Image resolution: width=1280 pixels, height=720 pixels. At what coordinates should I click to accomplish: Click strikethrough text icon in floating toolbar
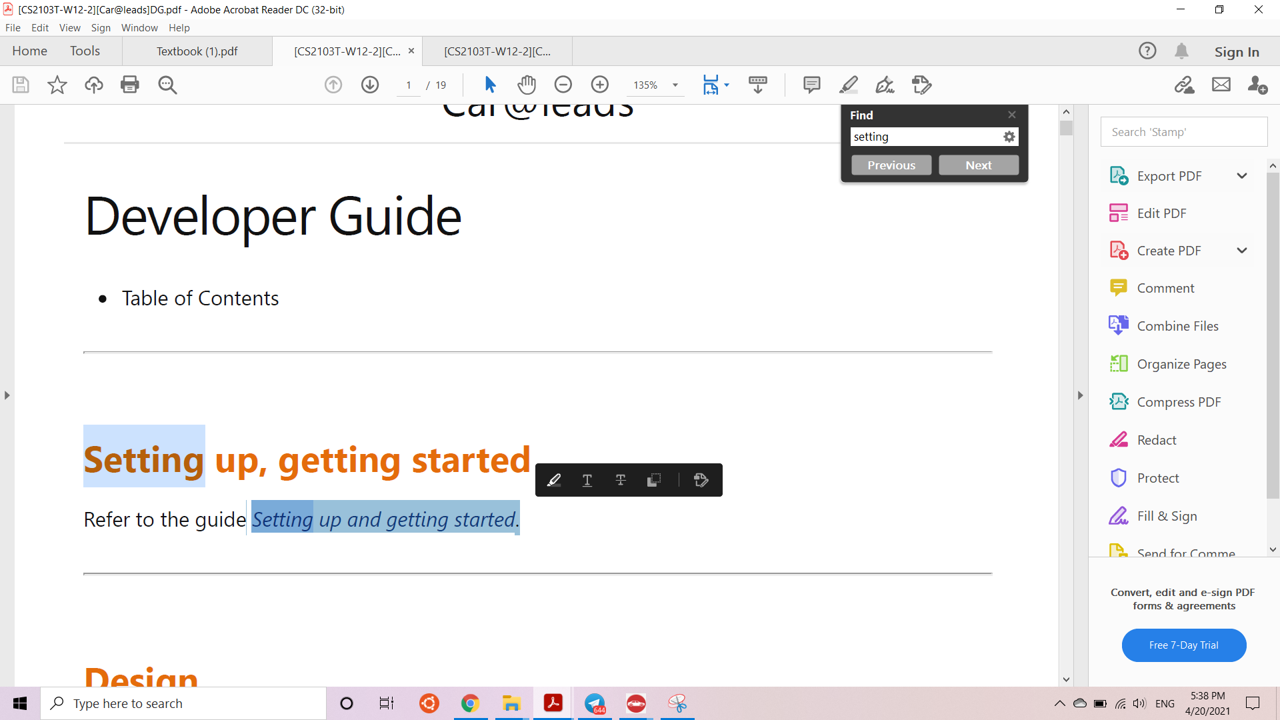coord(621,480)
